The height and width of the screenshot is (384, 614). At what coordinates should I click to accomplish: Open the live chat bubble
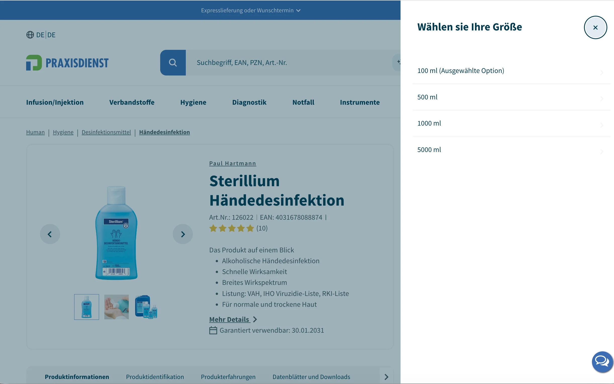click(602, 362)
